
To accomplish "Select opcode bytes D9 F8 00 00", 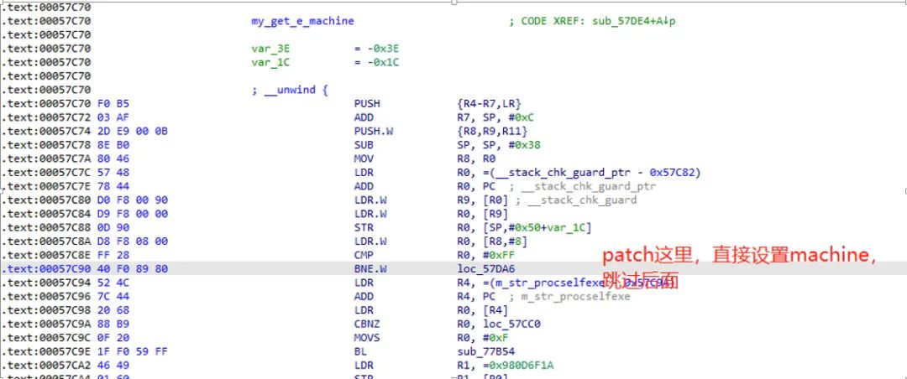I will (131, 214).
